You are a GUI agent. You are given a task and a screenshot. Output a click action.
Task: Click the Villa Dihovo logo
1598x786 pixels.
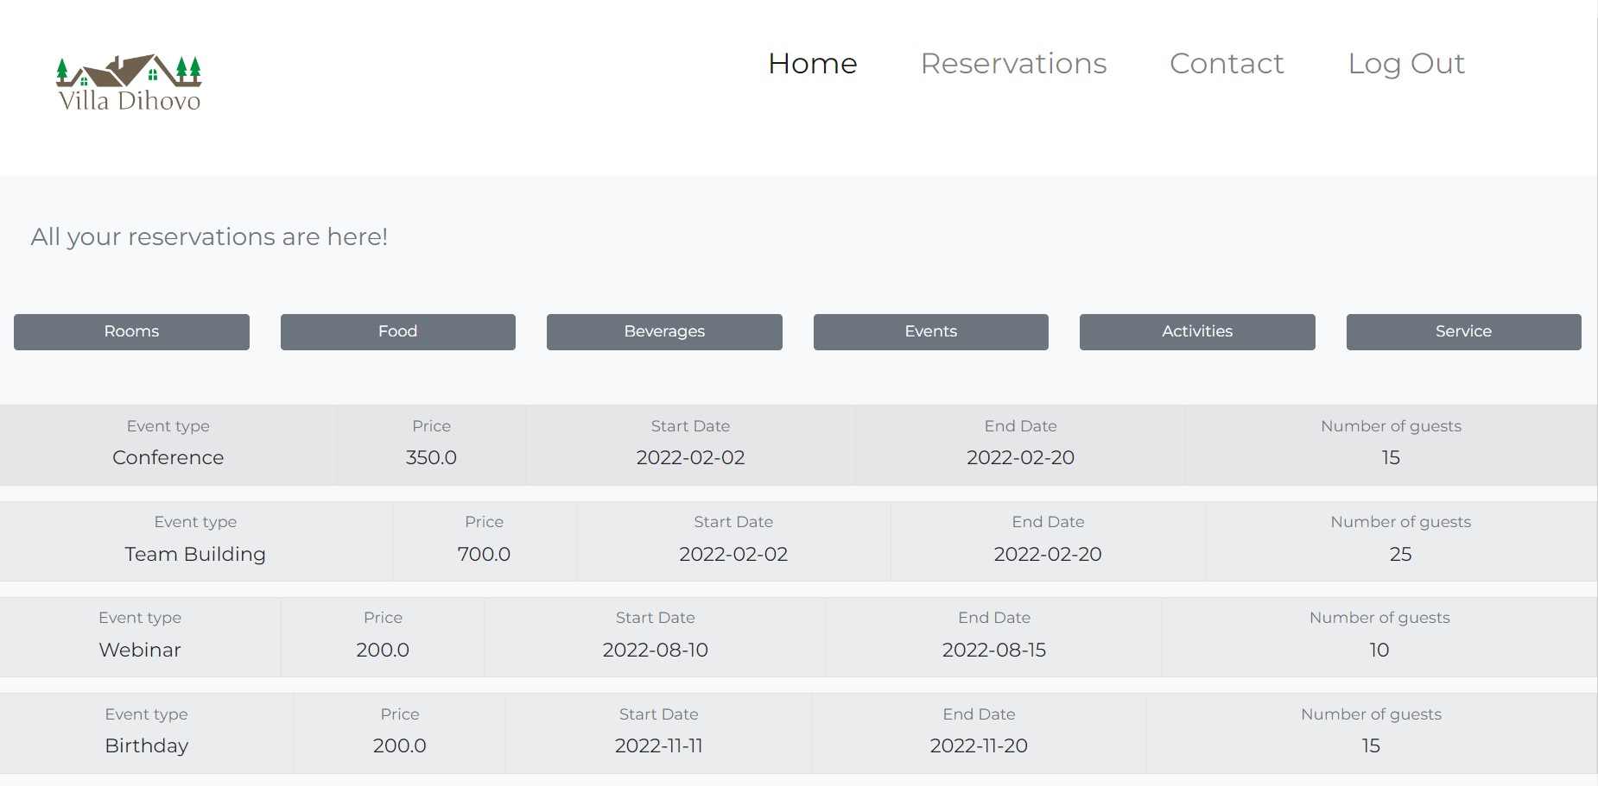point(129,84)
